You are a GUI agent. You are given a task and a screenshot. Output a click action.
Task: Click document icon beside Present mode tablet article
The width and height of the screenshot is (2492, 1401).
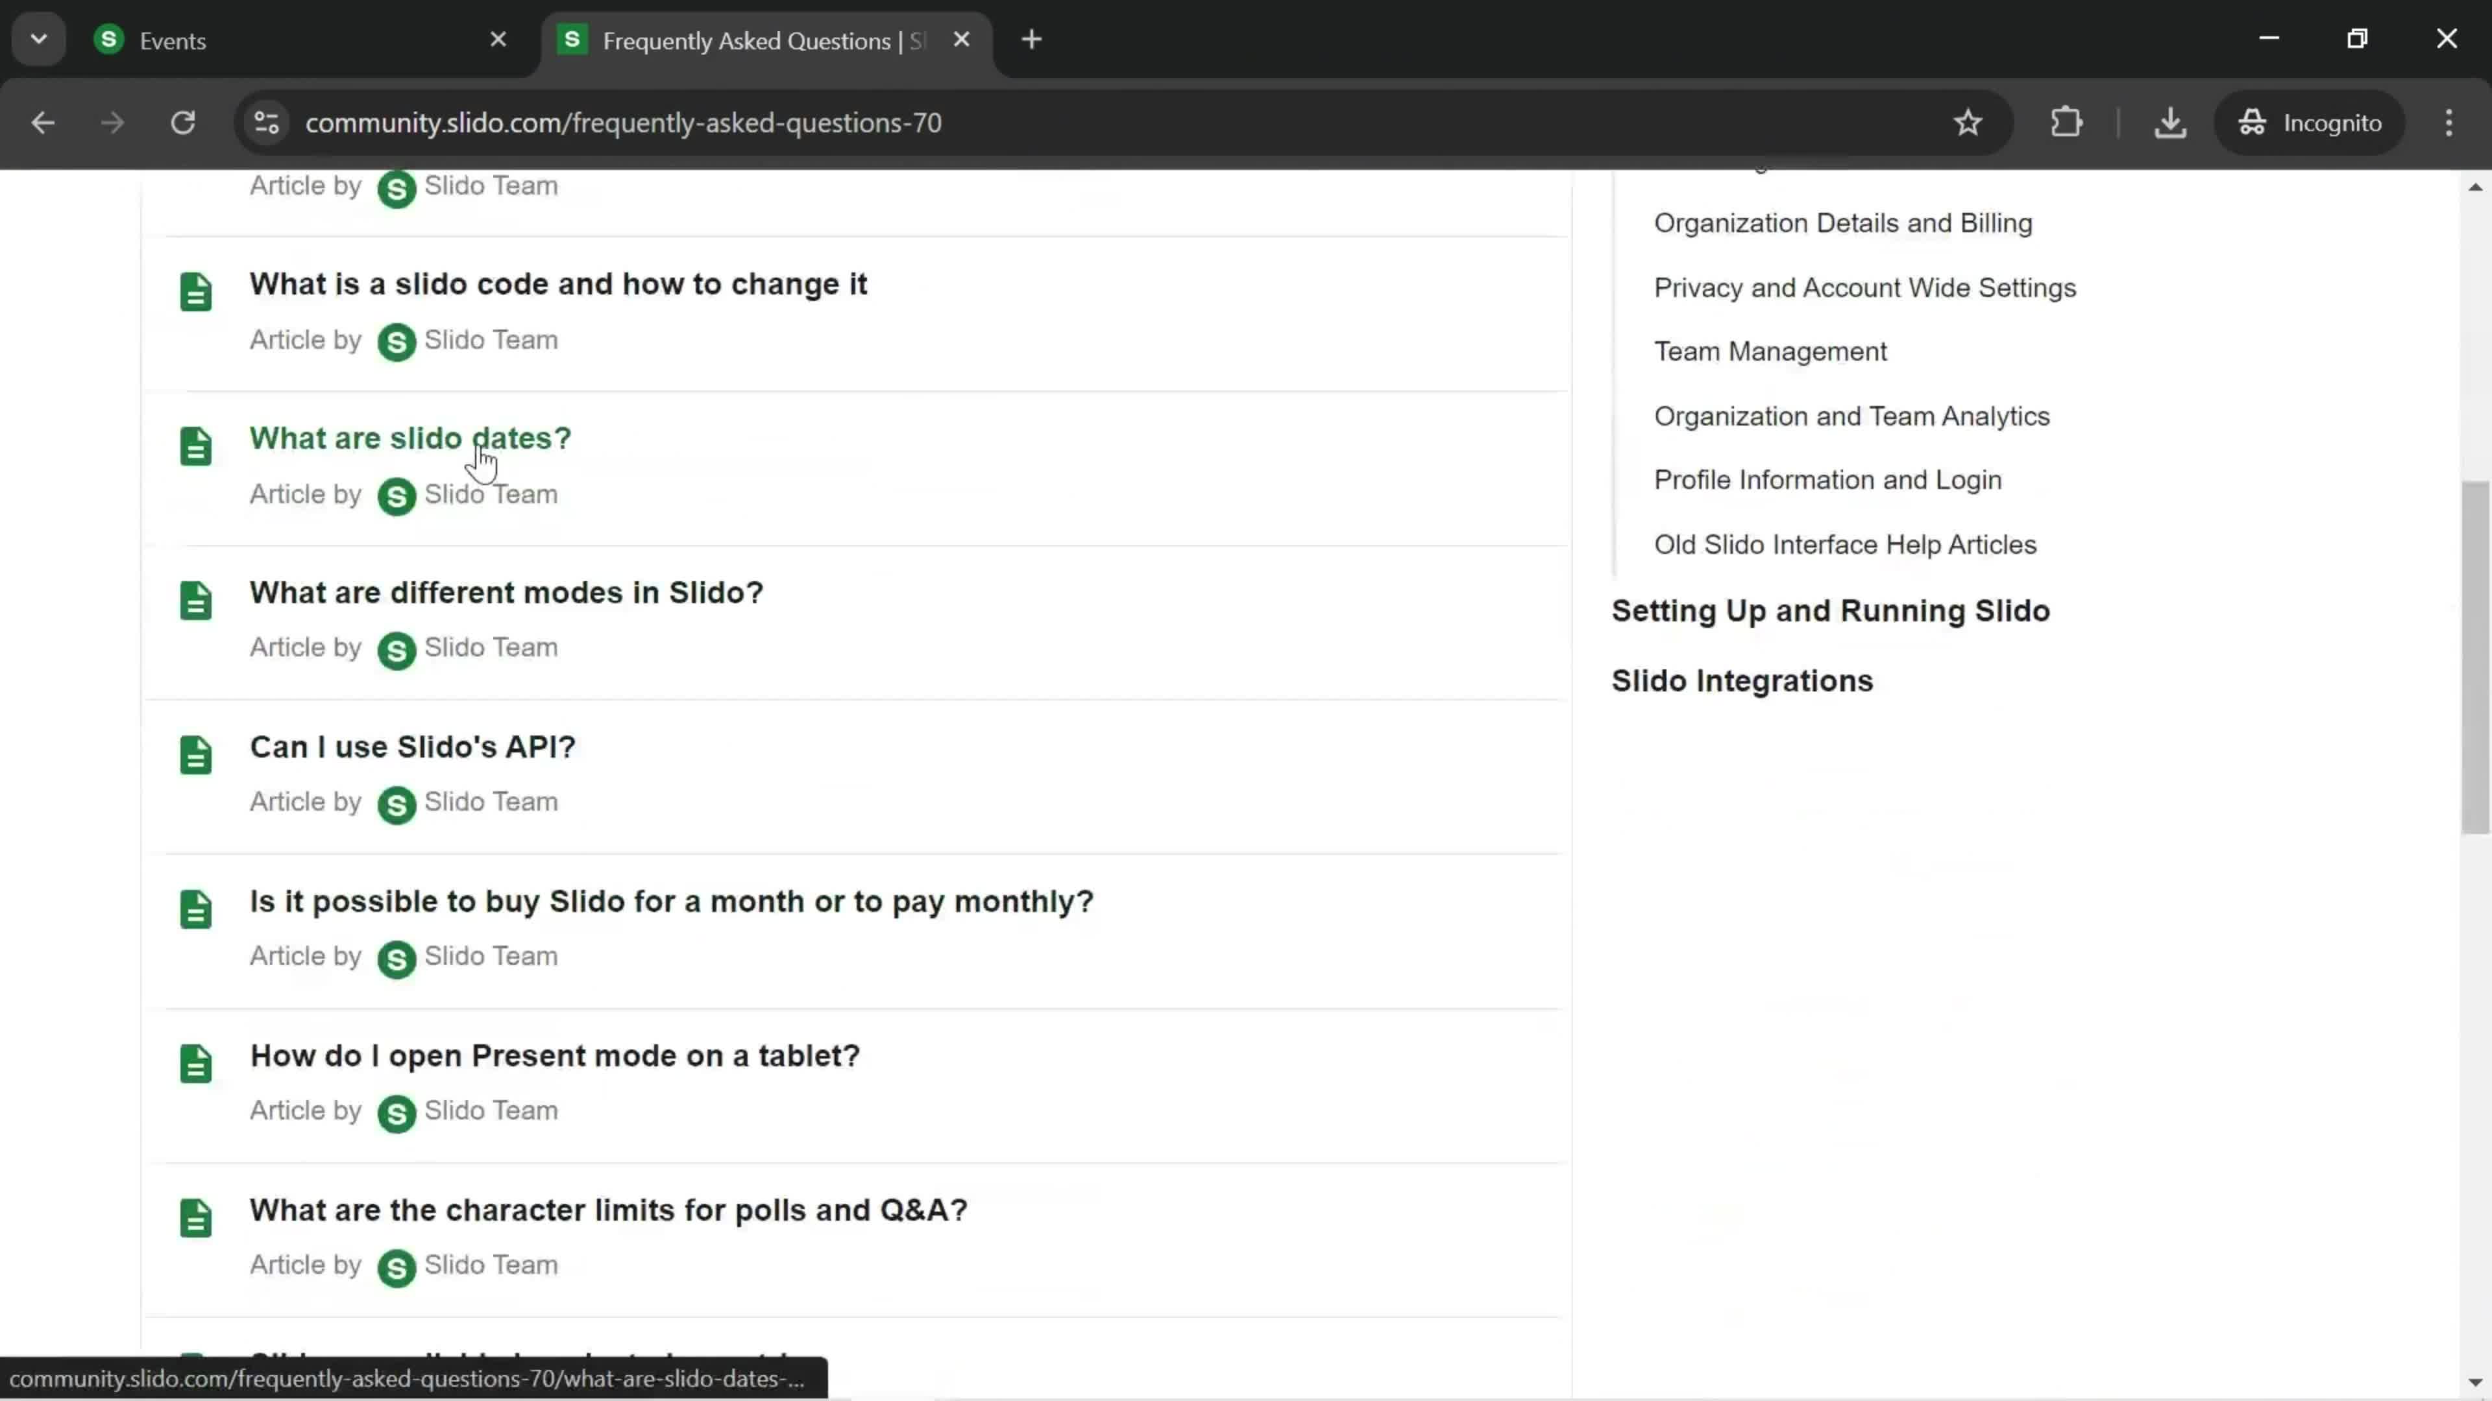point(195,1064)
